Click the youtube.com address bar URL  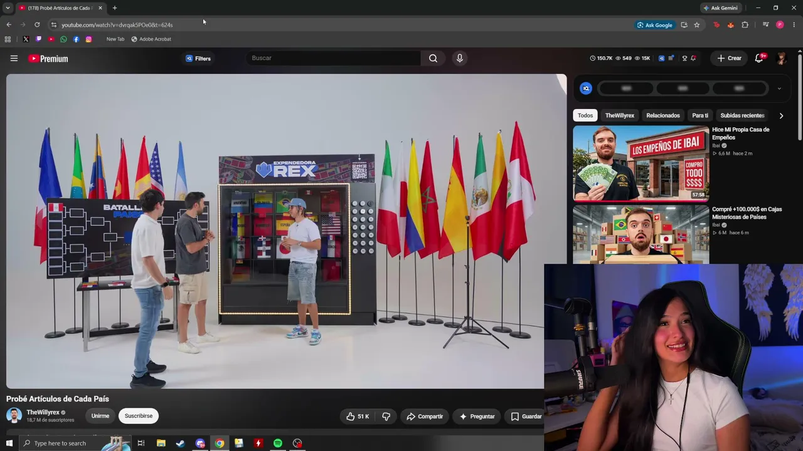(x=117, y=25)
